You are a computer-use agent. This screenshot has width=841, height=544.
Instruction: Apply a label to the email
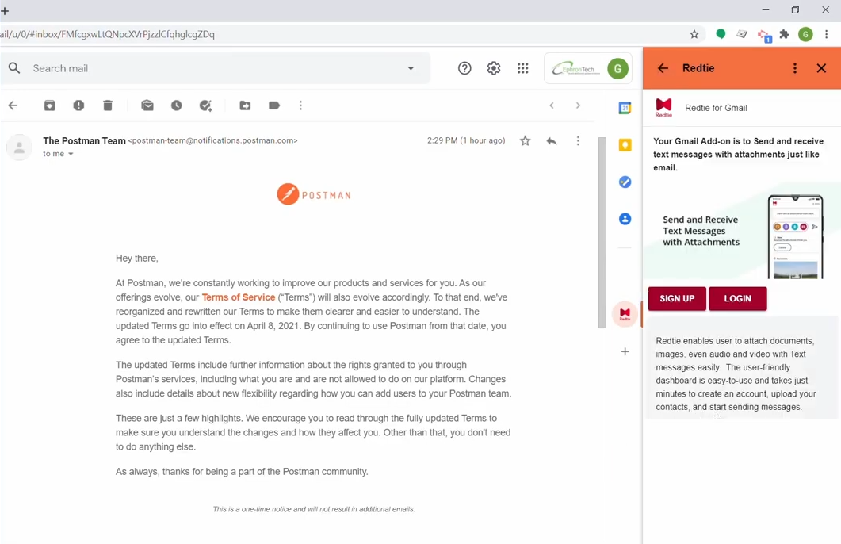pyautogui.click(x=274, y=105)
